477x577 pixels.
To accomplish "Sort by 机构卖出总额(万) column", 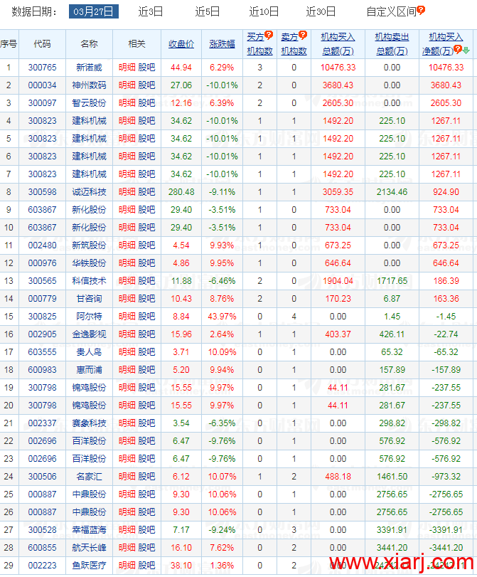I will pos(392,44).
